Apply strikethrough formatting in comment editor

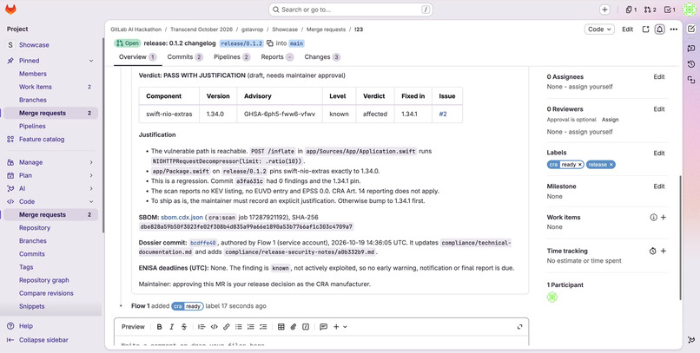pos(184,327)
